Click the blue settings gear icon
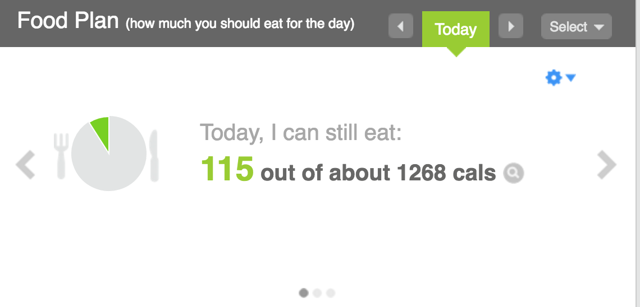The height and width of the screenshot is (307, 640). point(554,78)
